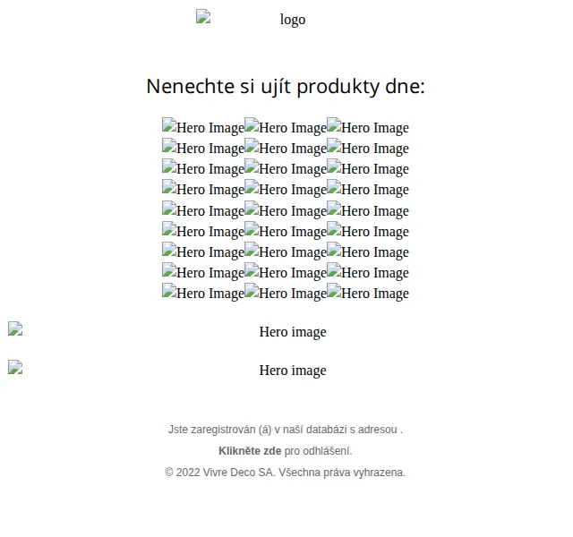Click middle Hero Image in sixth row
573x537 pixels.
click(286, 231)
